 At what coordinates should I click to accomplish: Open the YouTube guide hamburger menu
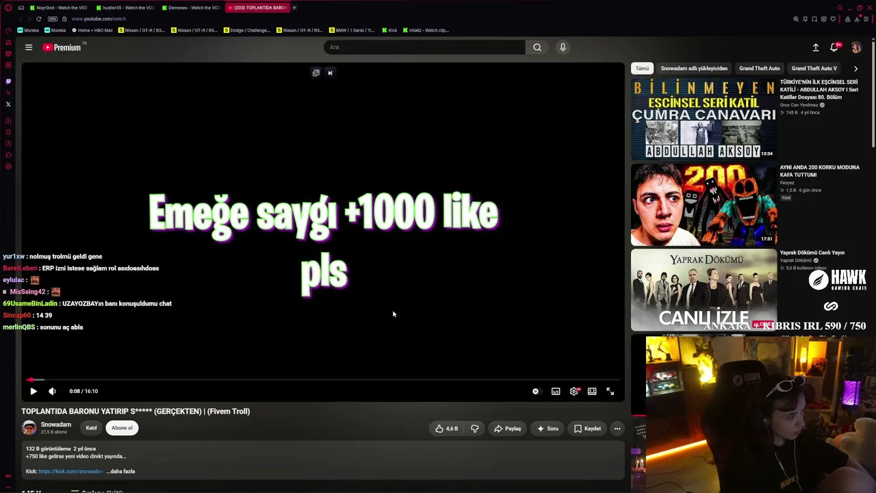[x=29, y=47]
